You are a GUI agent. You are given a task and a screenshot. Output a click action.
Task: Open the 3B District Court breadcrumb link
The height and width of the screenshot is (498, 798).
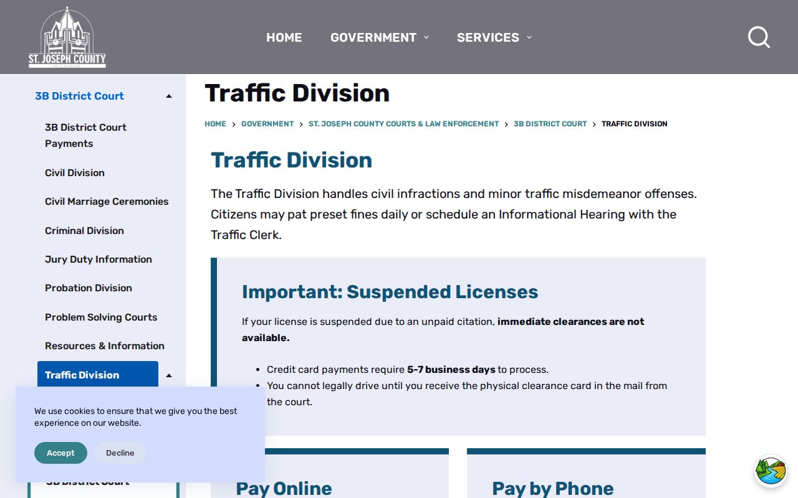click(x=550, y=124)
